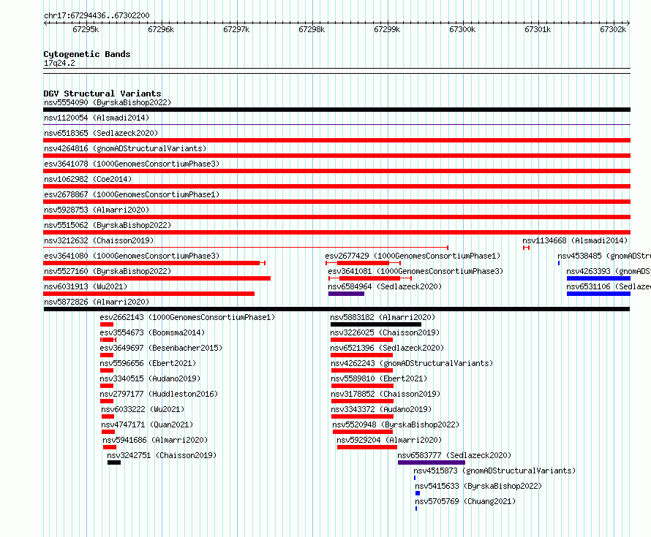This screenshot has height=537, width=651.
Task: Open nsv5520948 (ByrskaBishop2022) label
Action: tap(396, 424)
